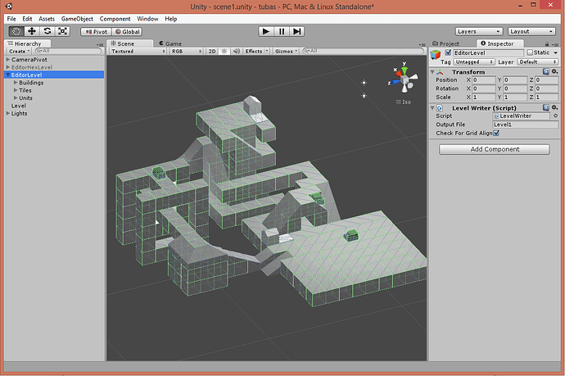The image size is (565, 376).
Task: Open the GameObject menu
Action: pos(78,18)
